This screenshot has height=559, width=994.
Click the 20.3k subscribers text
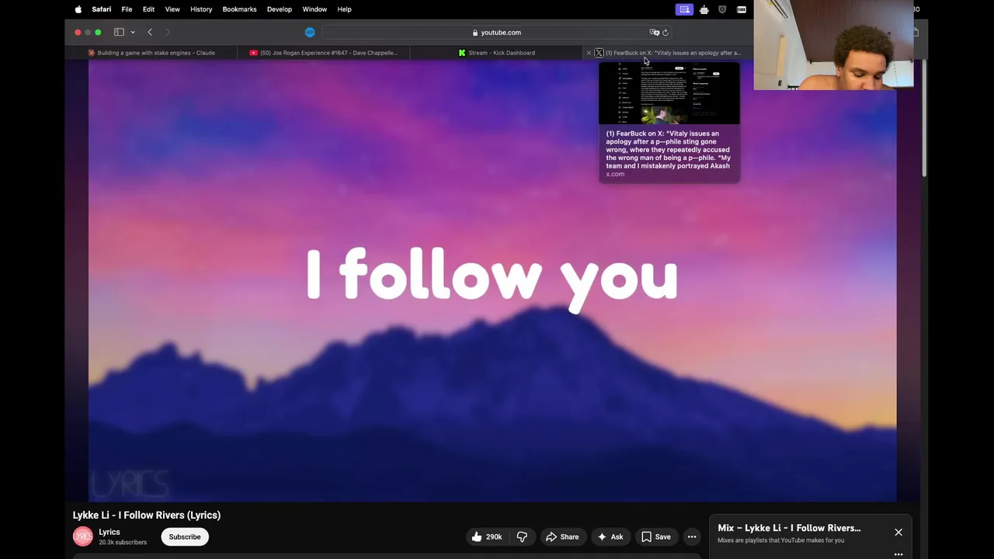tap(123, 542)
